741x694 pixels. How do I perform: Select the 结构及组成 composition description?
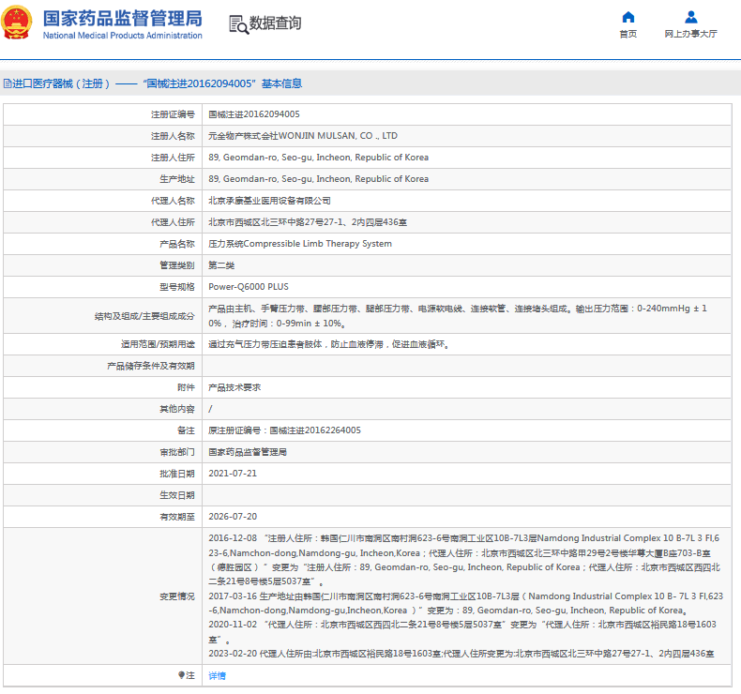[458, 316]
